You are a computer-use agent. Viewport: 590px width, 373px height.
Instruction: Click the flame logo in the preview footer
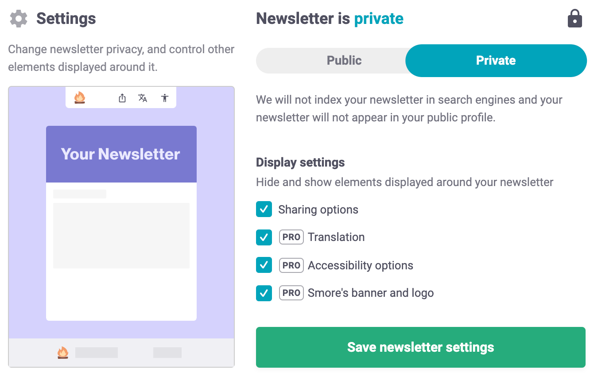tap(63, 352)
